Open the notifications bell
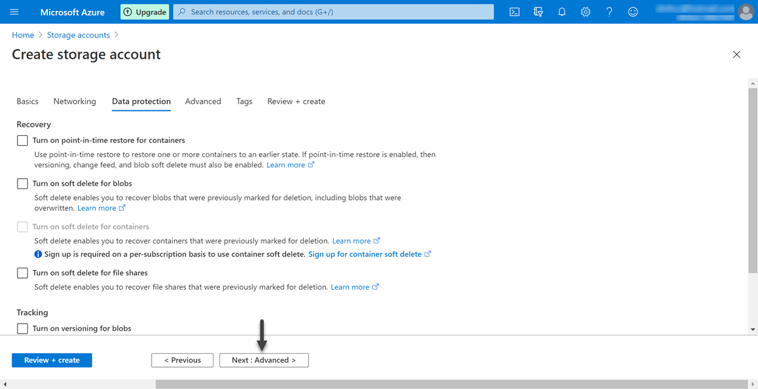 pos(562,12)
